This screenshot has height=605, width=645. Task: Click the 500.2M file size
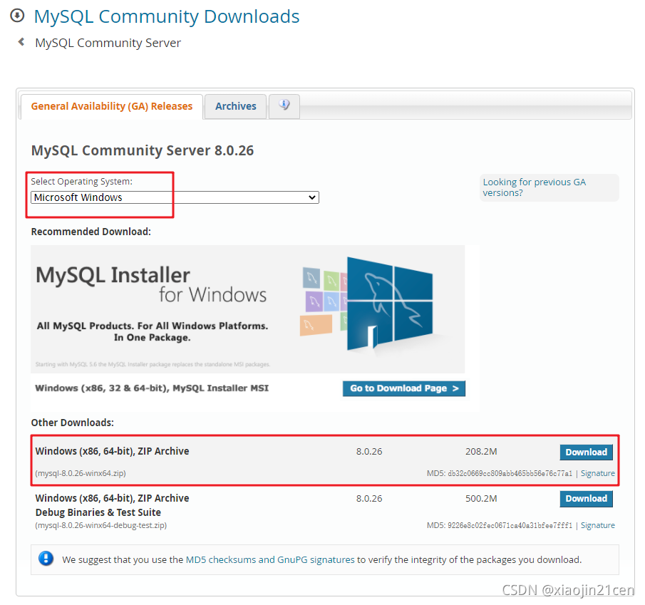coord(481,499)
